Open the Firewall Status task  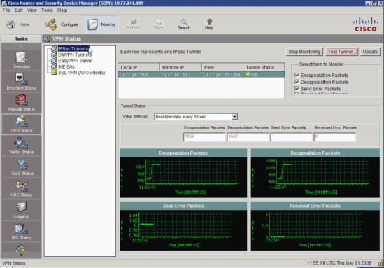pyautogui.click(x=21, y=103)
